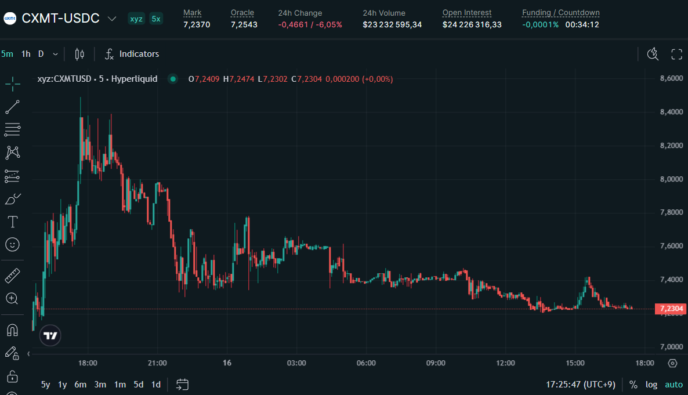Click the xyz badge

pyautogui.click(x=136, y=19)
